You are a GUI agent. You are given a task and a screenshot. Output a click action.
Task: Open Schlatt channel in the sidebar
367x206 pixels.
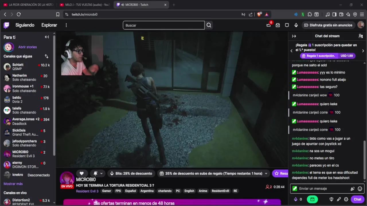[27, 67]
